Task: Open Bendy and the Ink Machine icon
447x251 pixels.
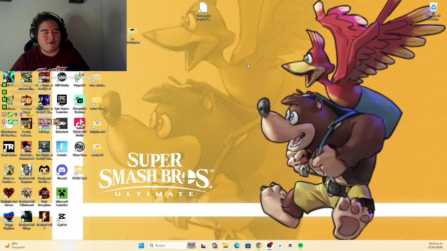Action: coord(44,174)
